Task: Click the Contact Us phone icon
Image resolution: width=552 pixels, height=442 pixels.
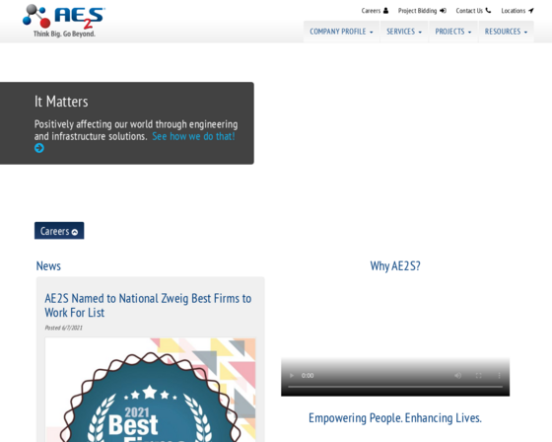Action: 488,11
